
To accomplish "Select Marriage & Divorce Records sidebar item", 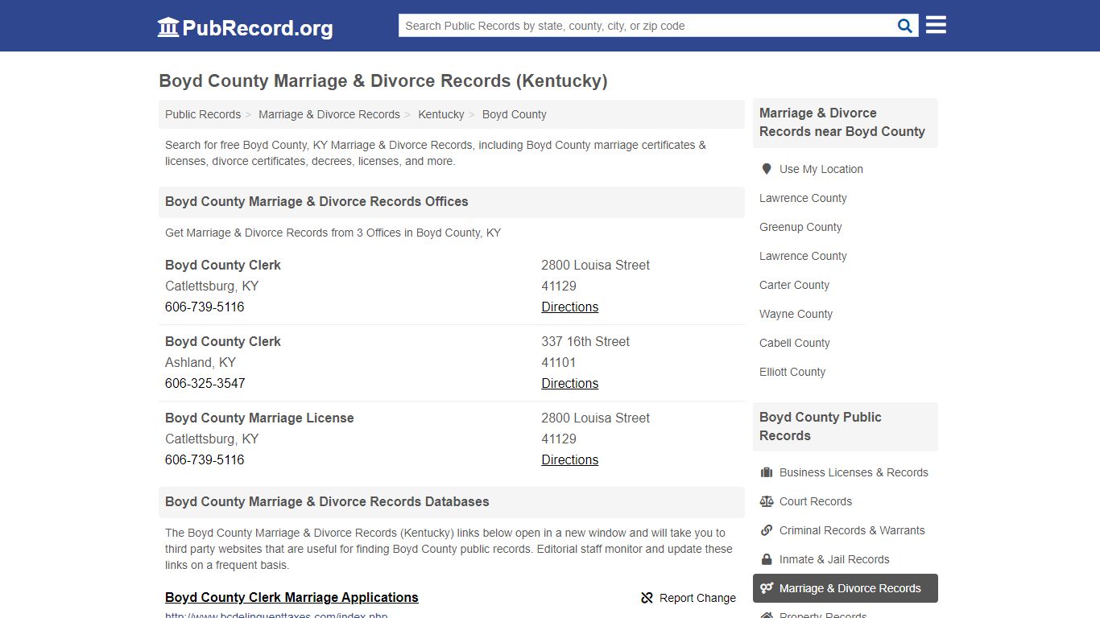I will [x=846, y=588].
